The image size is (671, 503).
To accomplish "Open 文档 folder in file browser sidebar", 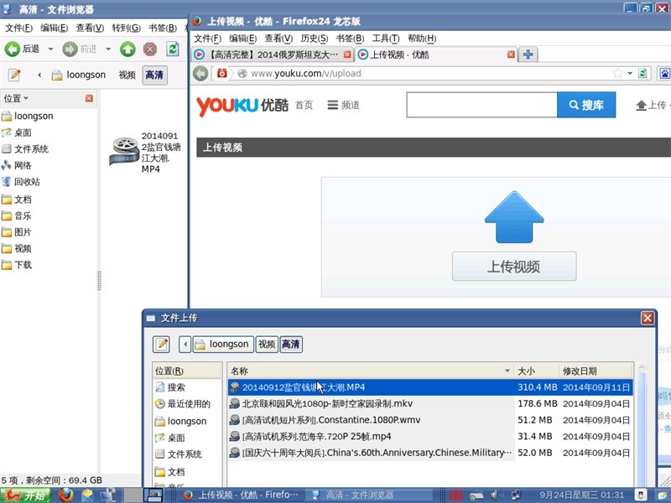I will (16, 200).
